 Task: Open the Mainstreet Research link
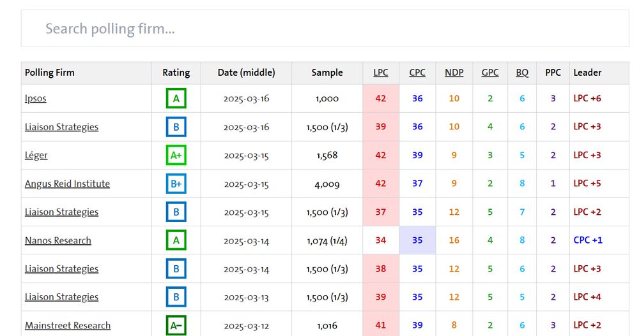click(68, 325)
